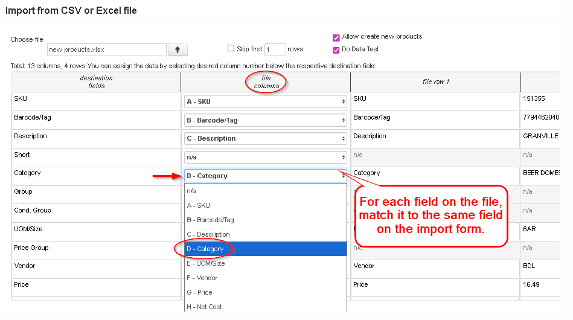Select C - Description option in list

[265, 234]
